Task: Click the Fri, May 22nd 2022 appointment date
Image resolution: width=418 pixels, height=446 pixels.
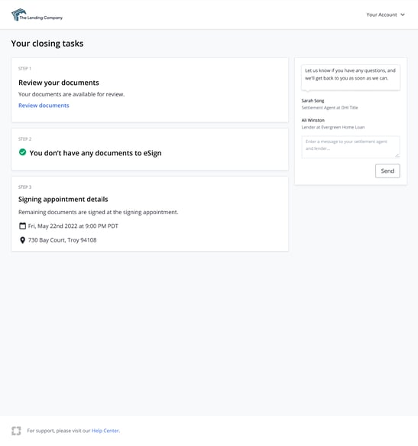Action: pyautogui.click(x=73, y=226)
